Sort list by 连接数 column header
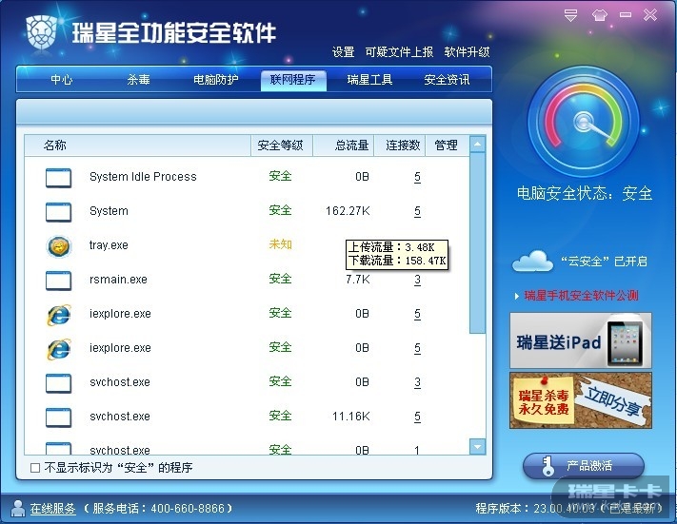 tap(400, 145)
